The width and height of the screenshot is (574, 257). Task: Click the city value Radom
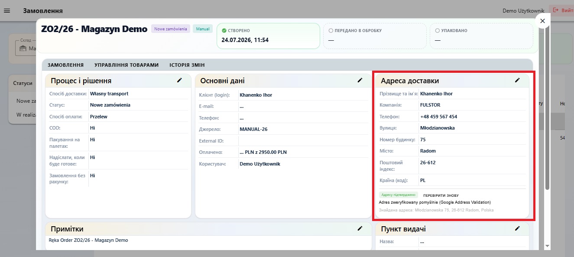[428, 151]
